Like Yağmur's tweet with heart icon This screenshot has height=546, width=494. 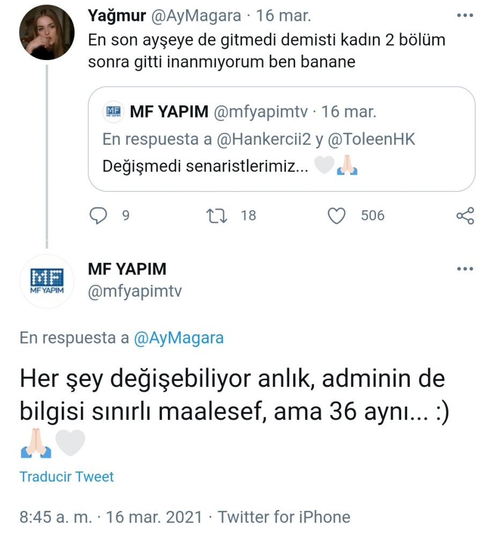[x=337, y=216]
